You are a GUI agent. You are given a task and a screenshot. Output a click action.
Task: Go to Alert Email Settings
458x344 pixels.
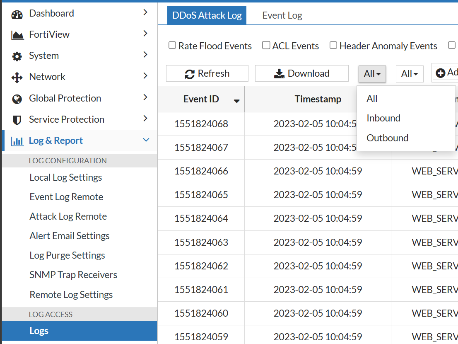click(x=69, y=235)
